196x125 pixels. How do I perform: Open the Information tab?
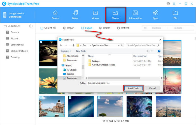(x=135, y=15)
